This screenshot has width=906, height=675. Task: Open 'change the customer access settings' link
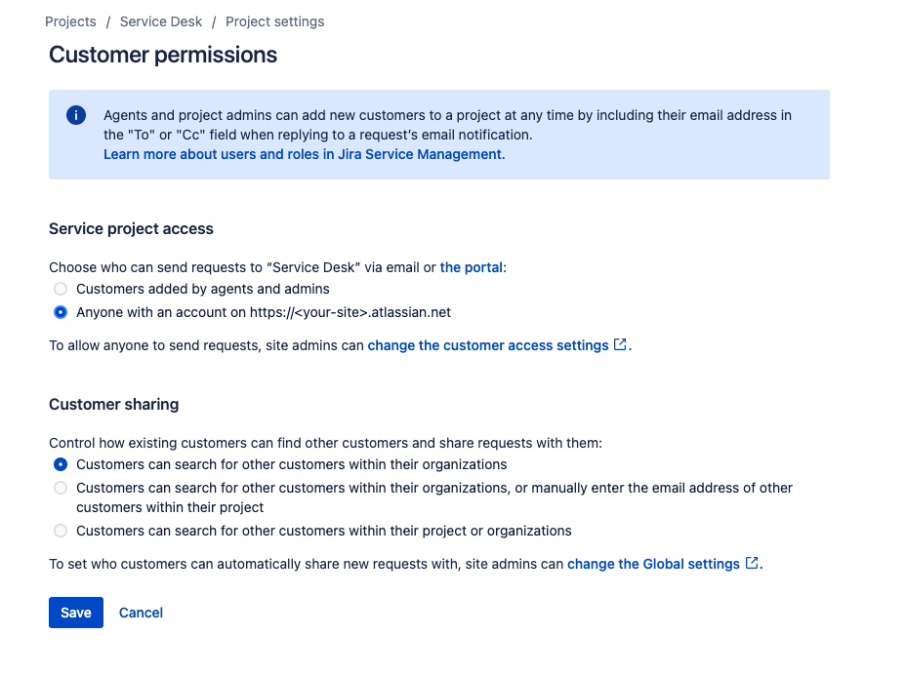point(488,344)
